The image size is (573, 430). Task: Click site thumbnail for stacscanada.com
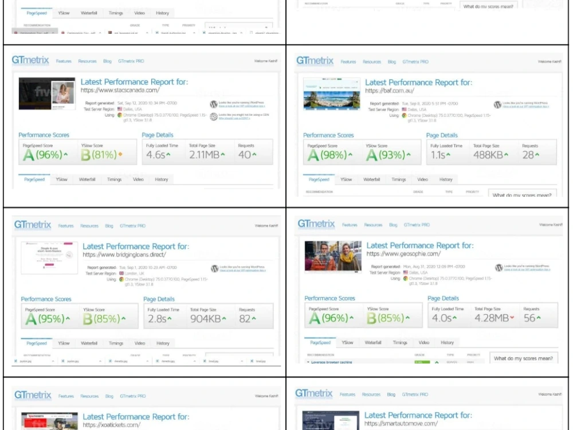coord(47,93)
